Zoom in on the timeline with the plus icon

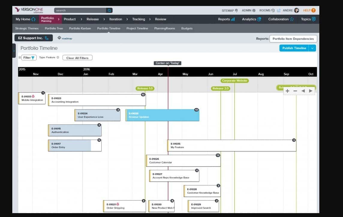click(287, 91)
